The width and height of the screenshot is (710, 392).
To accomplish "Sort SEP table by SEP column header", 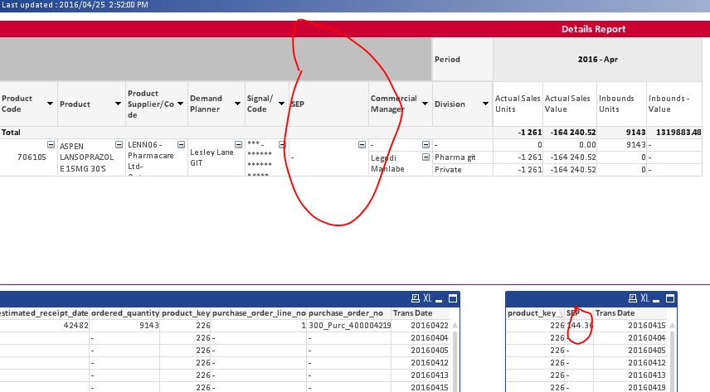I will pyautogui.click(x=579, y=313).
